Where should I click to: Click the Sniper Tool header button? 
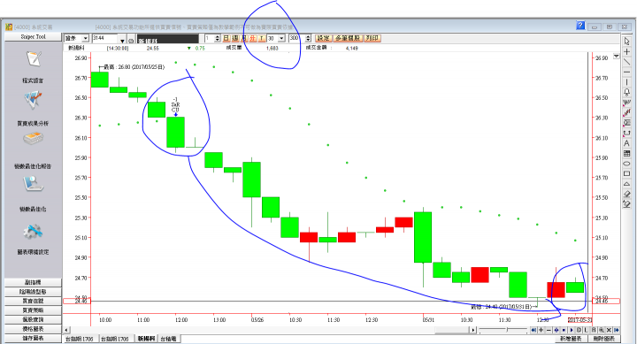point(33,36)
